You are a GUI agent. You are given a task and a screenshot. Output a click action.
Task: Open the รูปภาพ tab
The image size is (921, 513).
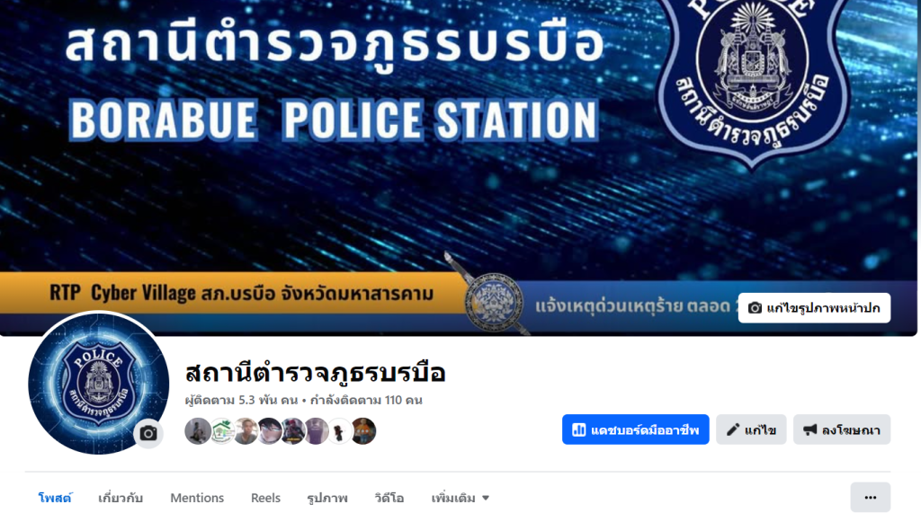327,499
